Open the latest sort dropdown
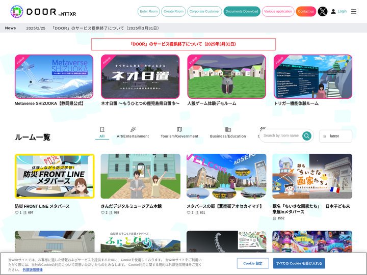Image resolution: width=367 pixels, height=275 pixels. 335,136
